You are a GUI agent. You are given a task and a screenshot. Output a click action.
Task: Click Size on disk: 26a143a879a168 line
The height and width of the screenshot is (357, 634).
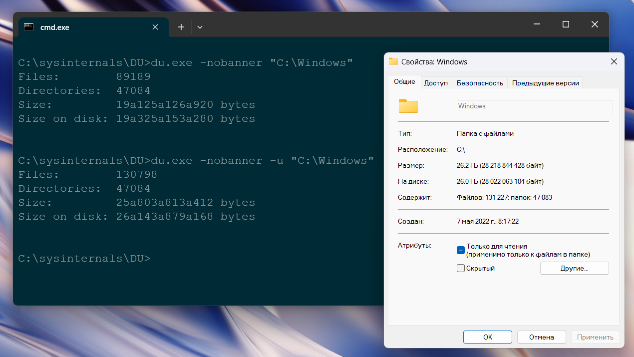click(x=137, y=216)
